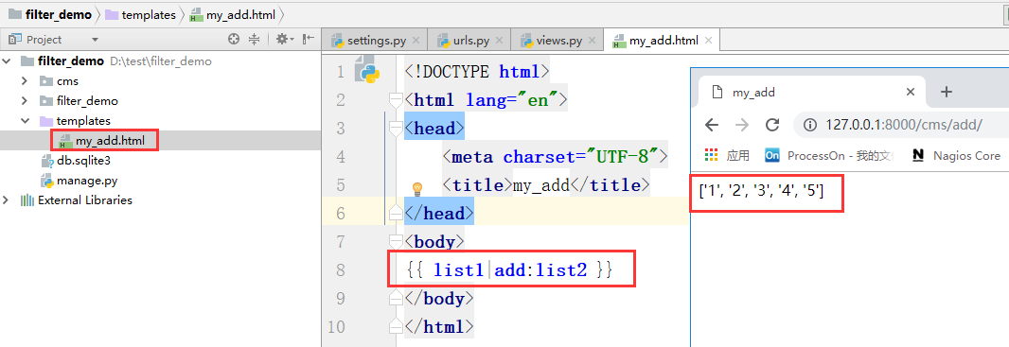
Task: Click the list output on web page
Action: [x=761, y=191]
